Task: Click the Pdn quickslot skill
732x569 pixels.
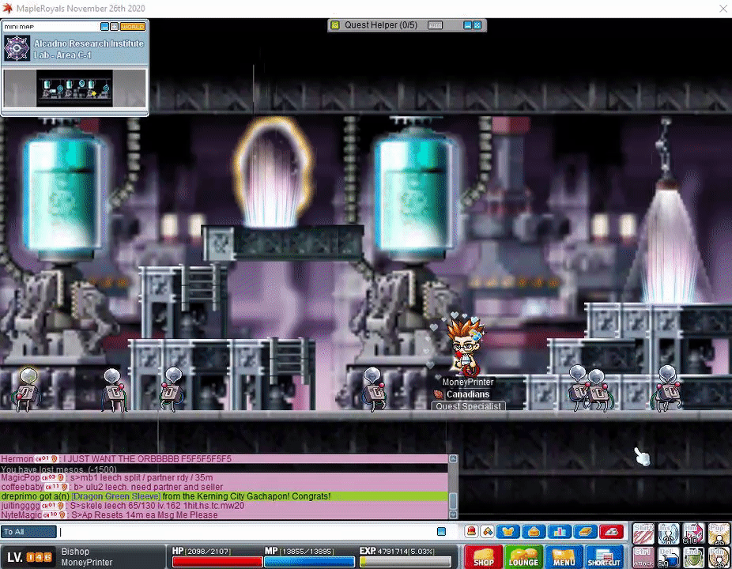Action: pos(719,557)
